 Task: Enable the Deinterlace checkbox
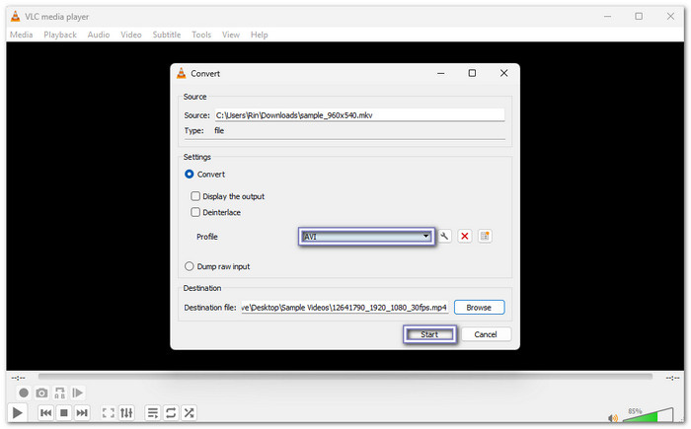195,212
